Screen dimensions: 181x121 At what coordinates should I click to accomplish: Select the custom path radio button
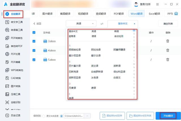[x=61, y=116]
